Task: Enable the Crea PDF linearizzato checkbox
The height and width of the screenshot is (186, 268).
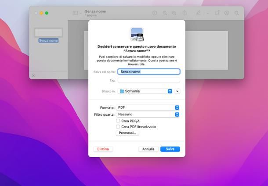Action: 118,127
